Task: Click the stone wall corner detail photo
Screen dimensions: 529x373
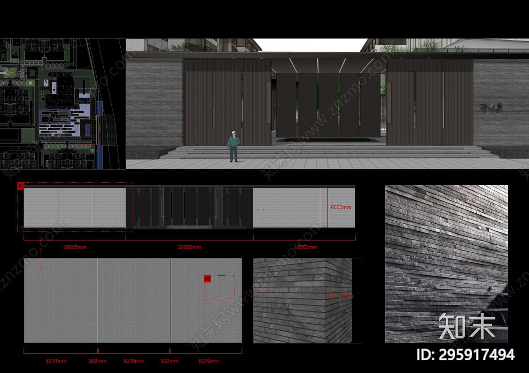Action: (x=307, y=301)
